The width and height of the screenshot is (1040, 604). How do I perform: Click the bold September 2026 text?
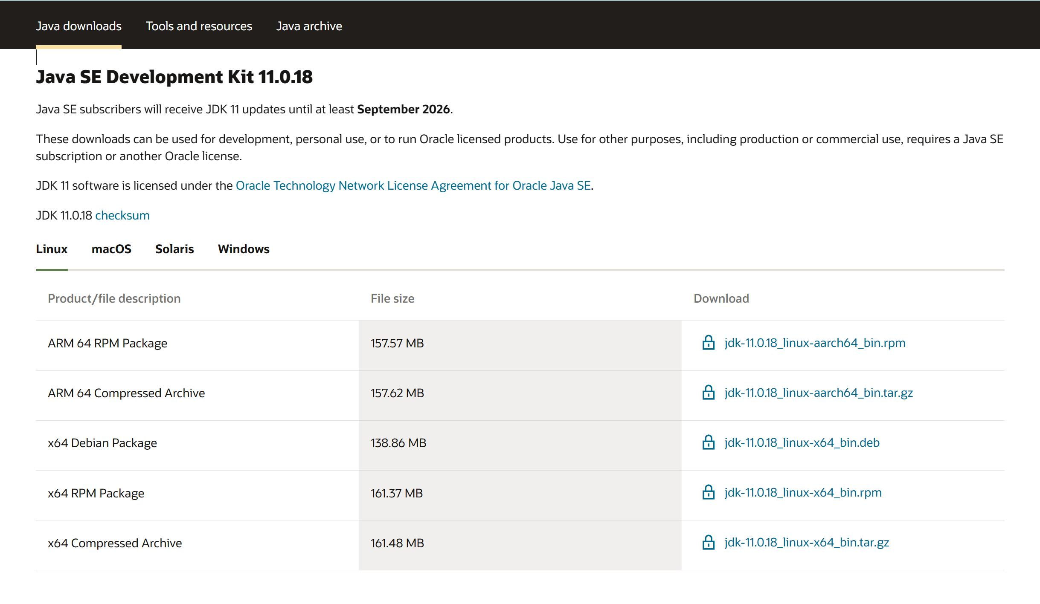click(404, 110)
